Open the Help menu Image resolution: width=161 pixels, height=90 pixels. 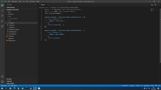(x=38, y=1)
